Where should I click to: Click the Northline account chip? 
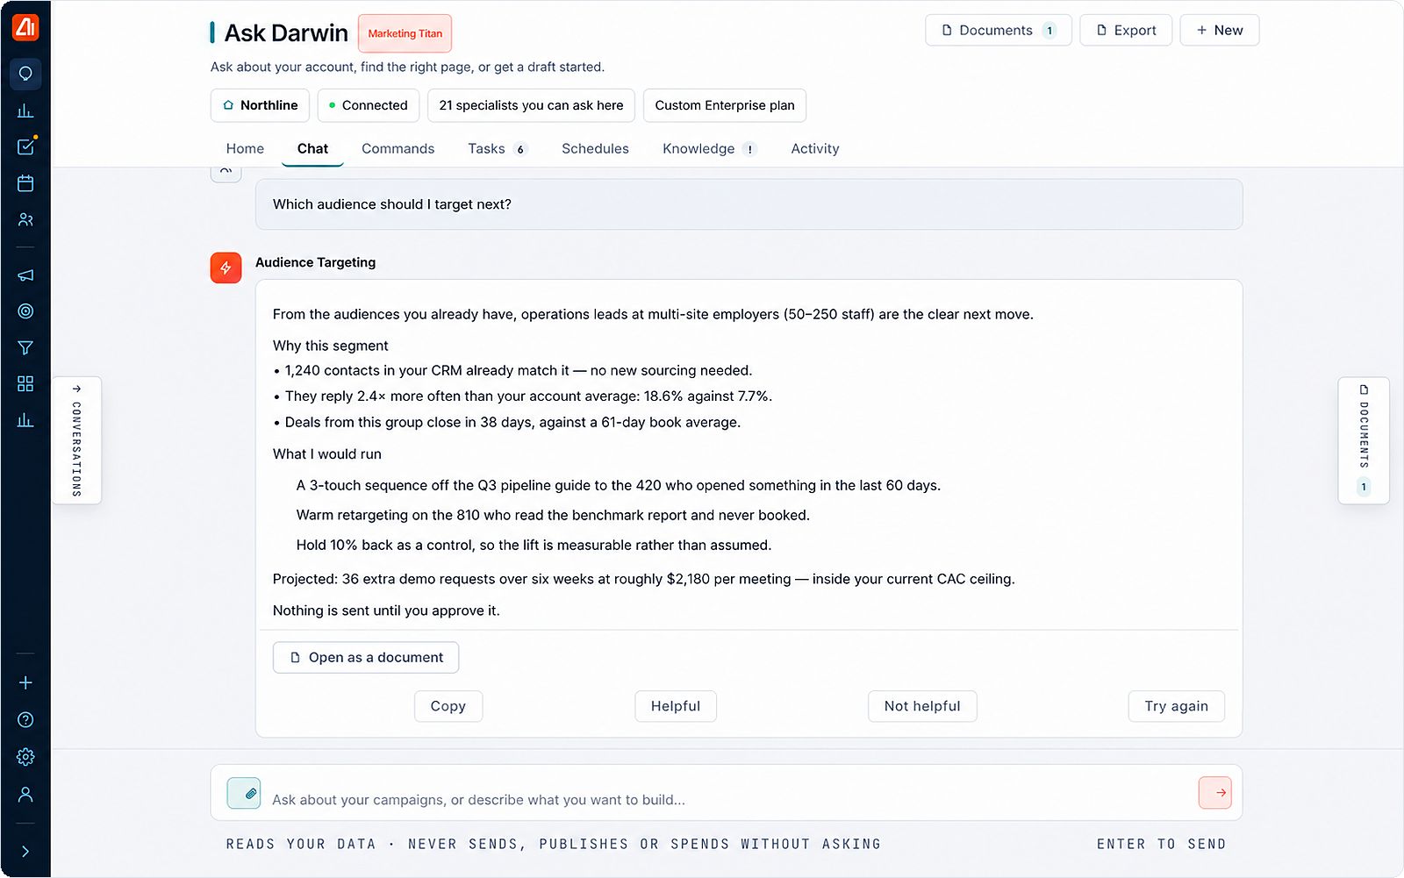point(260,105)
